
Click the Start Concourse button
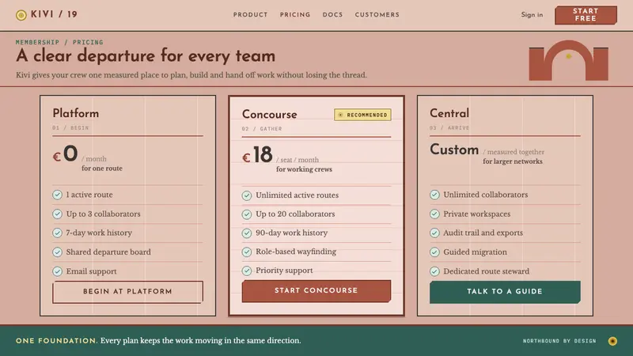pyautogui.click(x=316, y=291)
